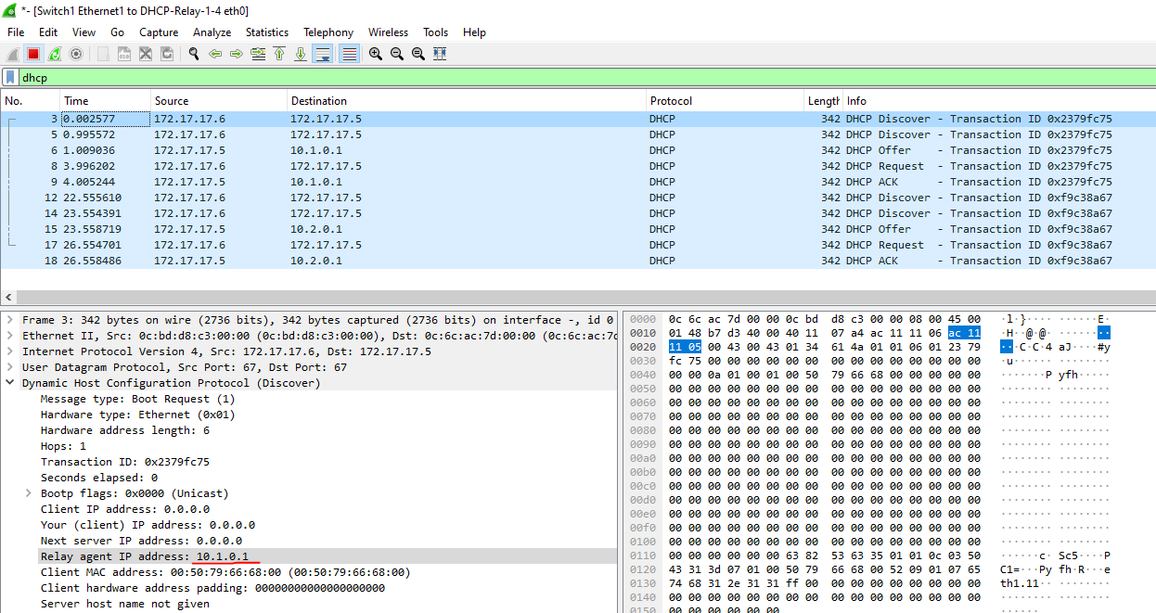Open capture options gear icon
The image size is (1156, 613).
pyautogui.click(x=76, y=54)
